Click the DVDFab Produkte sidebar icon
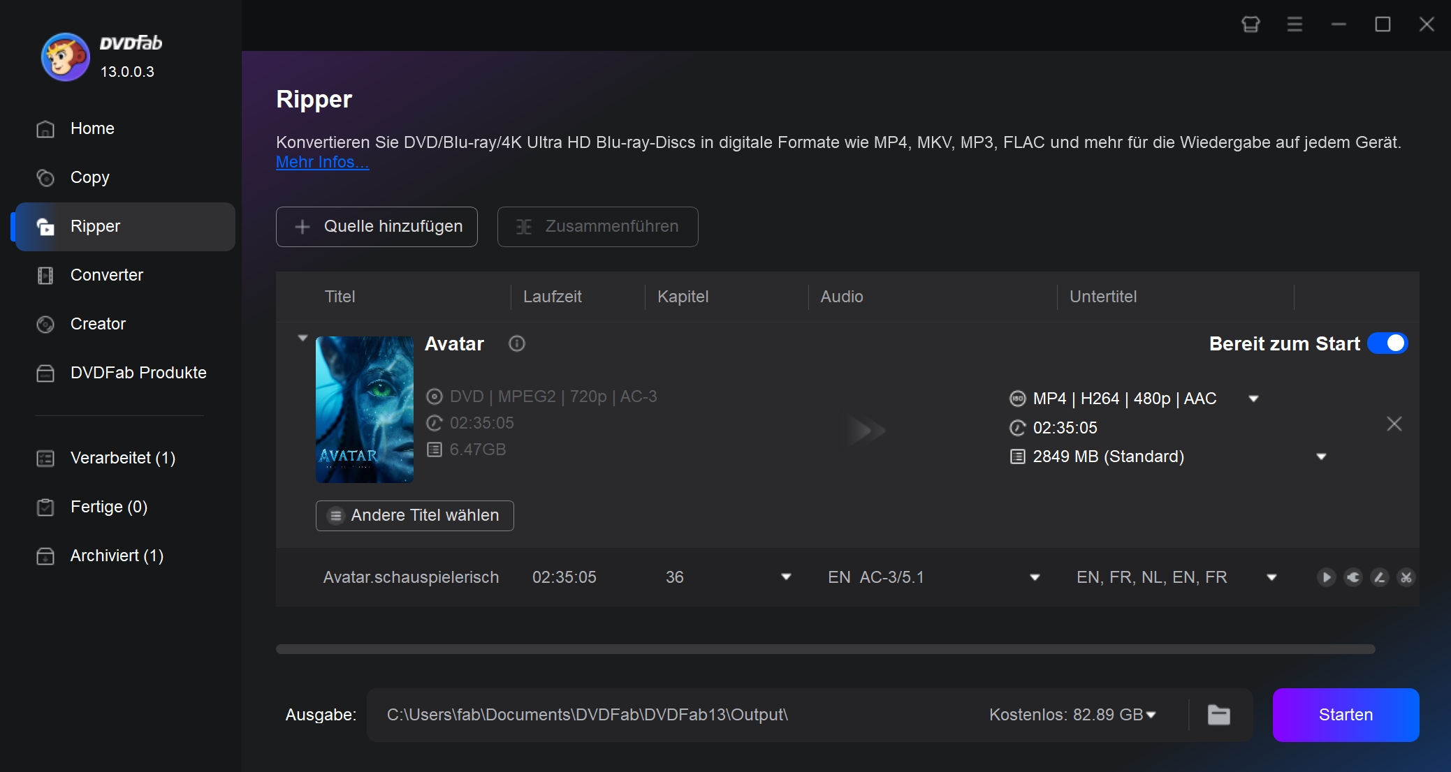Screen dimensions: 1451x772 [45, 373]
